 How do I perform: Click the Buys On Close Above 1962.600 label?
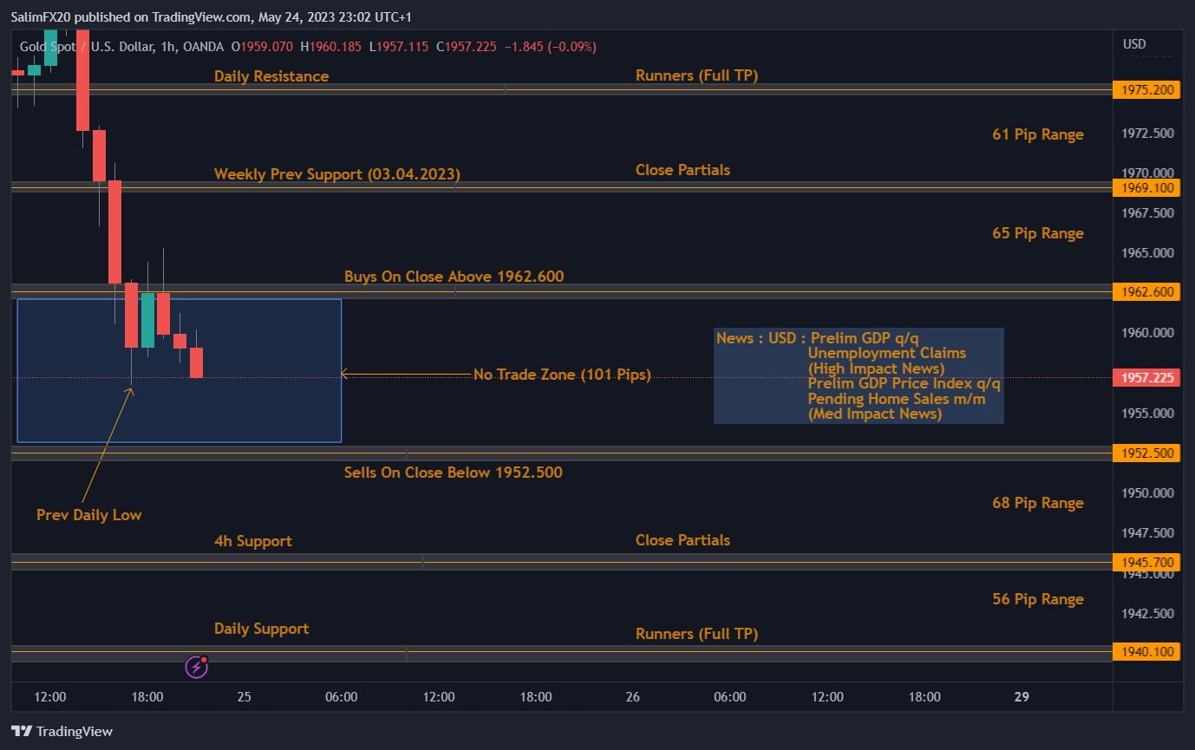point(454,277)
